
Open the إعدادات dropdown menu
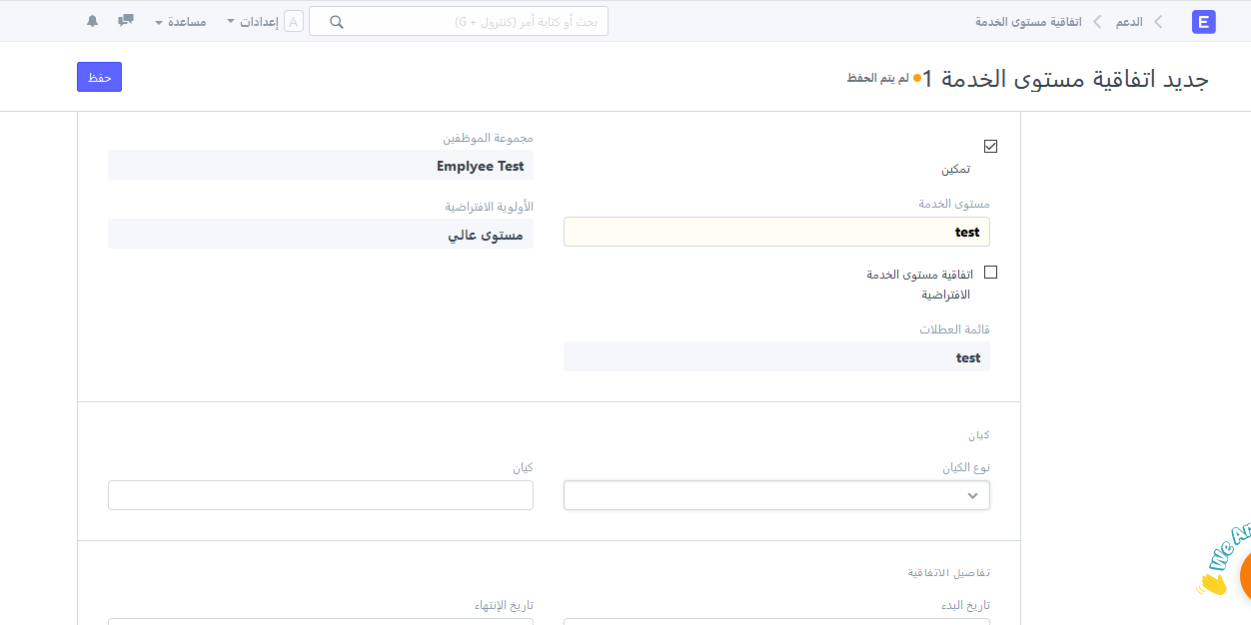253,21
